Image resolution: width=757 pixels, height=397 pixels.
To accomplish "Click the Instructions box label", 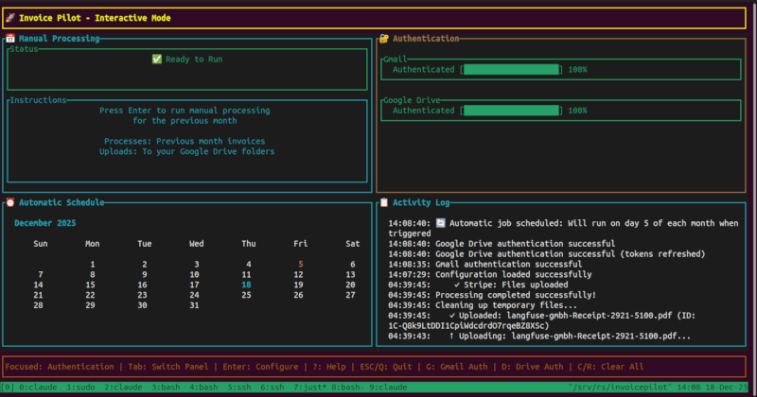I will pyautogui.click(x=38, y=100).
